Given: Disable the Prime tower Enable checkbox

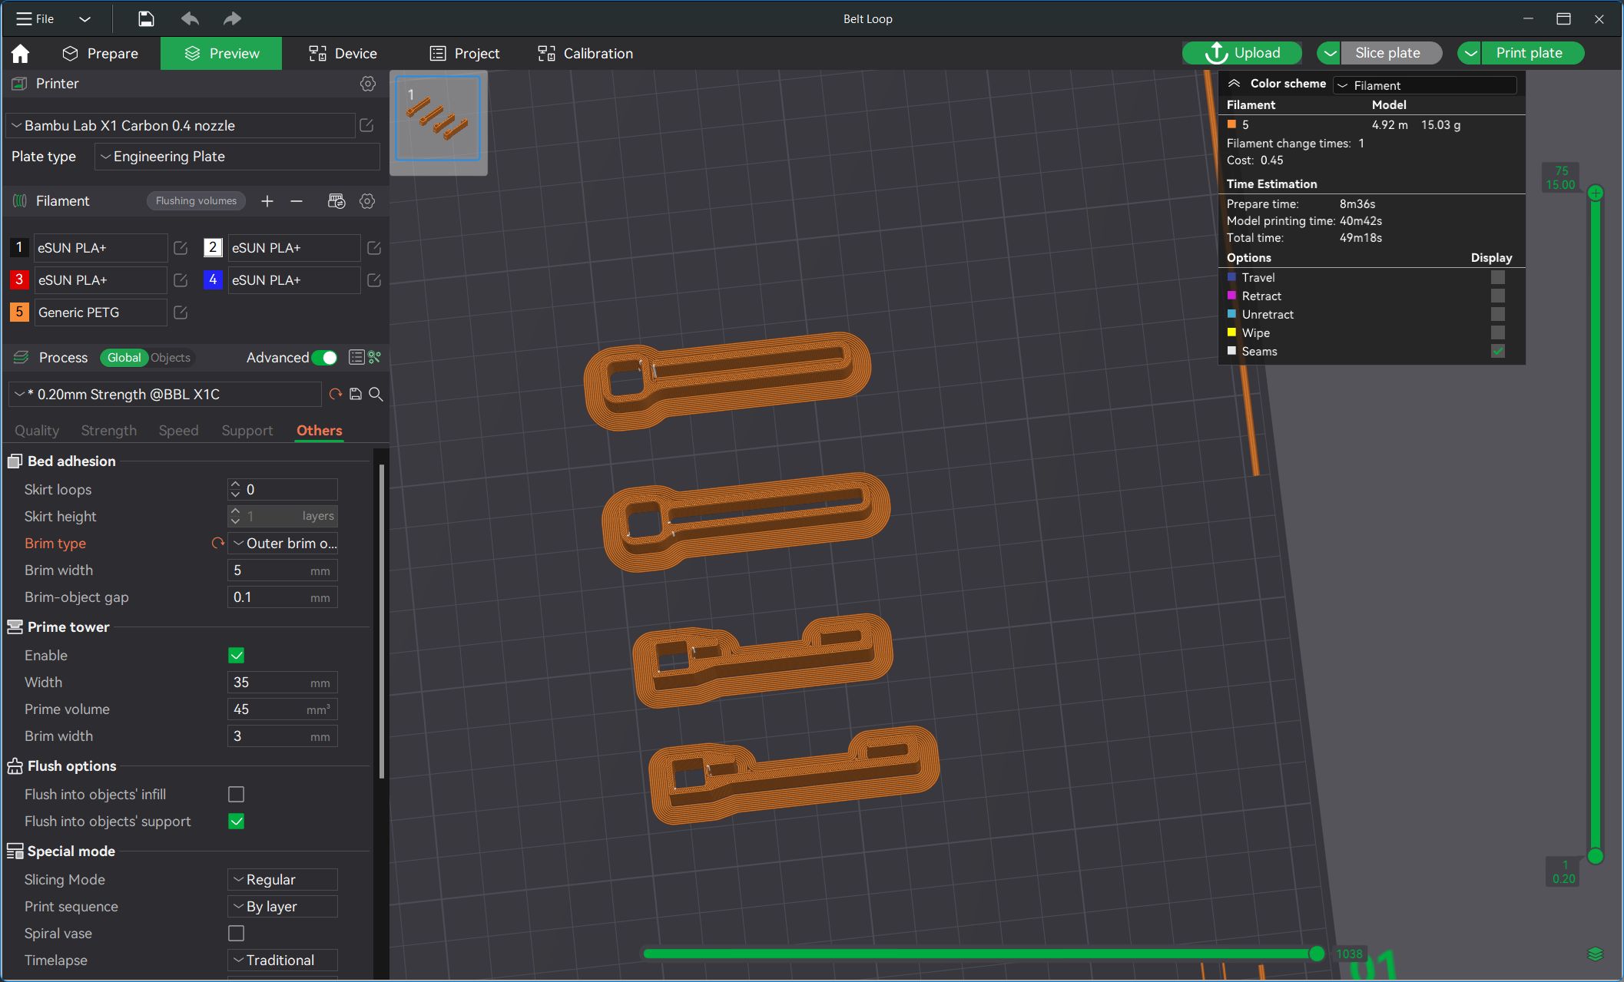Looking at the screenshot, I should point(237,656).
